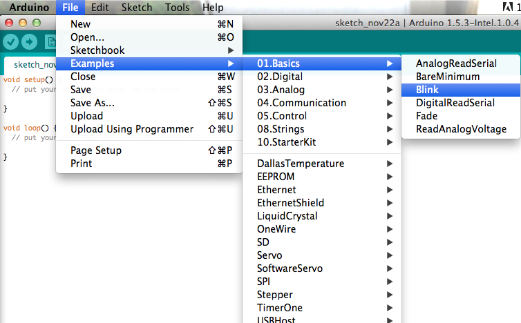The height and width of the screenshot is (323, 521).
Task: Expand the 08.Strings examples submenu
Action: tap(322, 129)
